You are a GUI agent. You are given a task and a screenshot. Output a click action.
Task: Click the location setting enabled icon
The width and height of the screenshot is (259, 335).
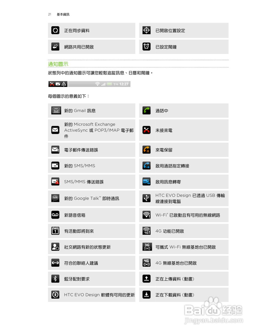tap(146, 30)
